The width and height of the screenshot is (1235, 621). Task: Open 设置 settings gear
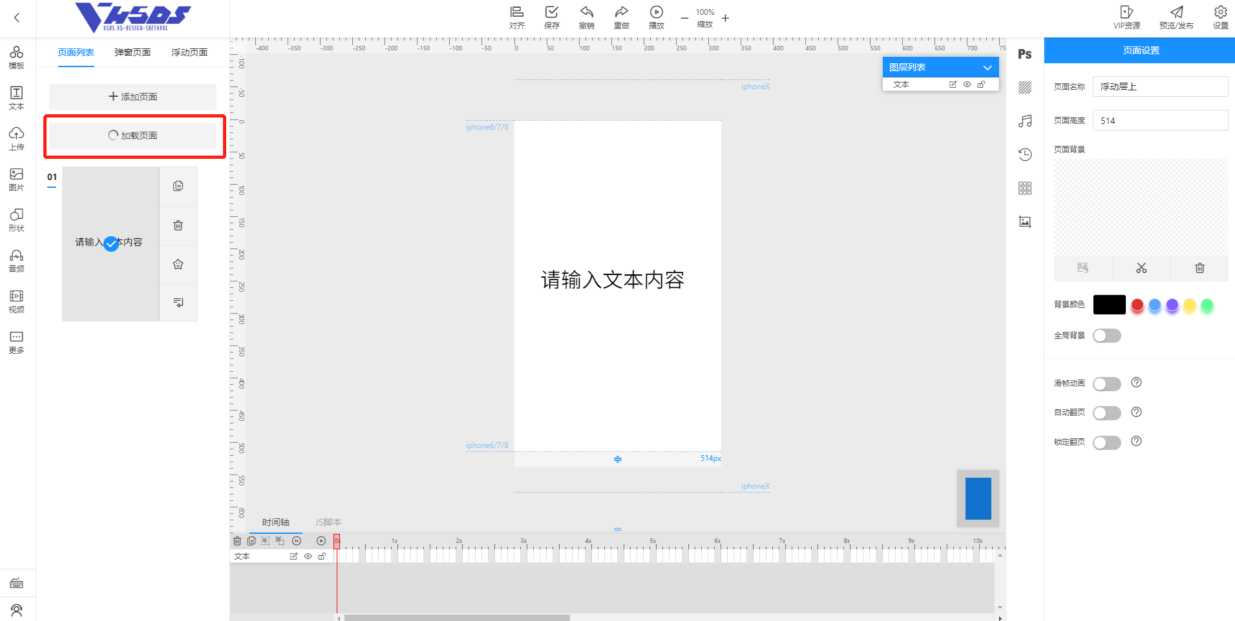(x=1221, y=17)
